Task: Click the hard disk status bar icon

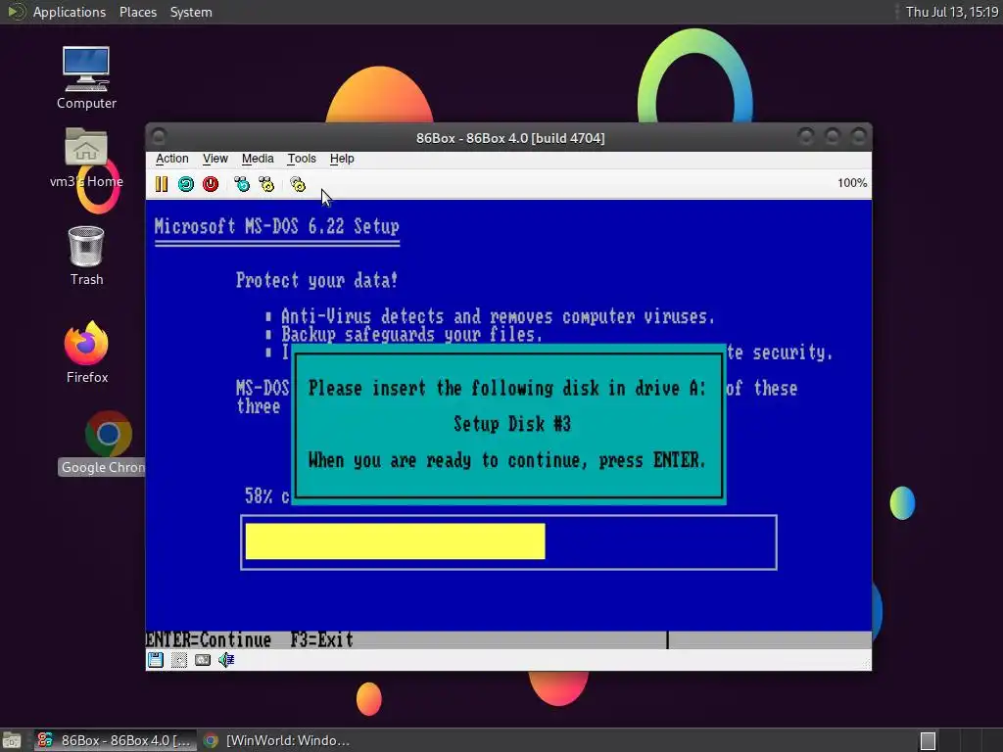Action: pyautogui.click(x=203, y=660)
